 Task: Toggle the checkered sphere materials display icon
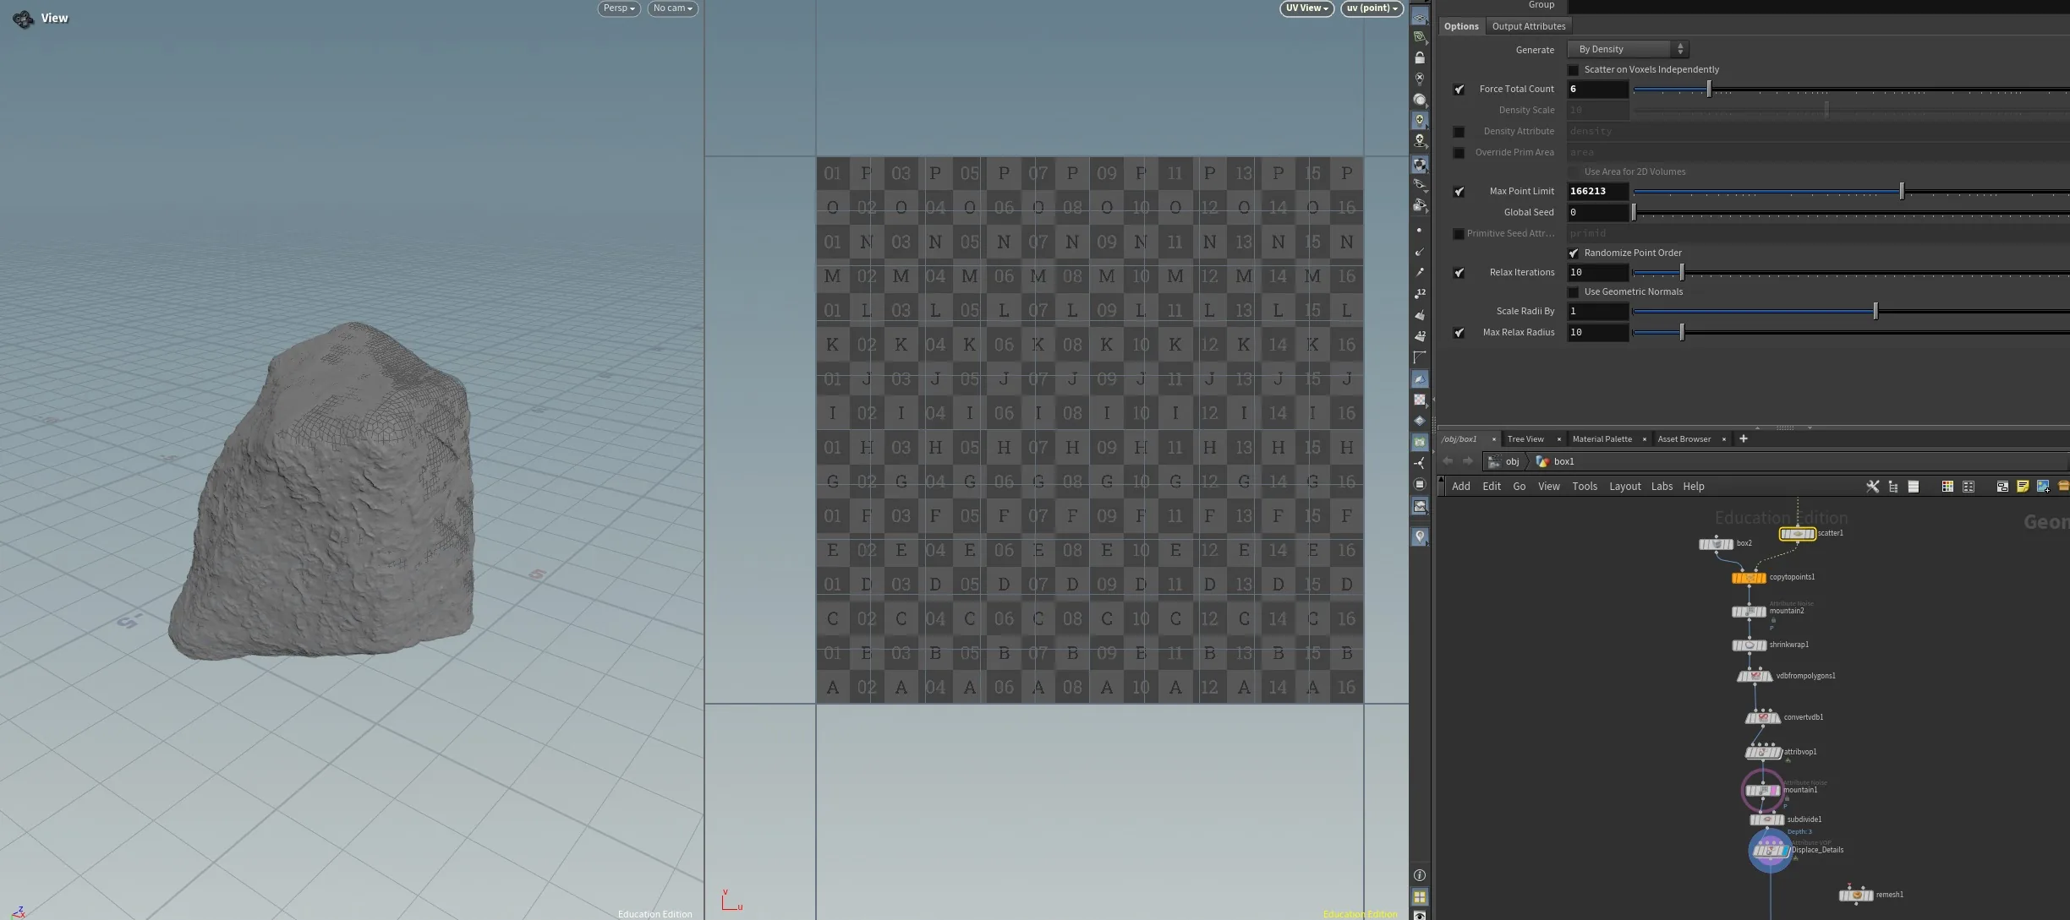pos(1420,165)
